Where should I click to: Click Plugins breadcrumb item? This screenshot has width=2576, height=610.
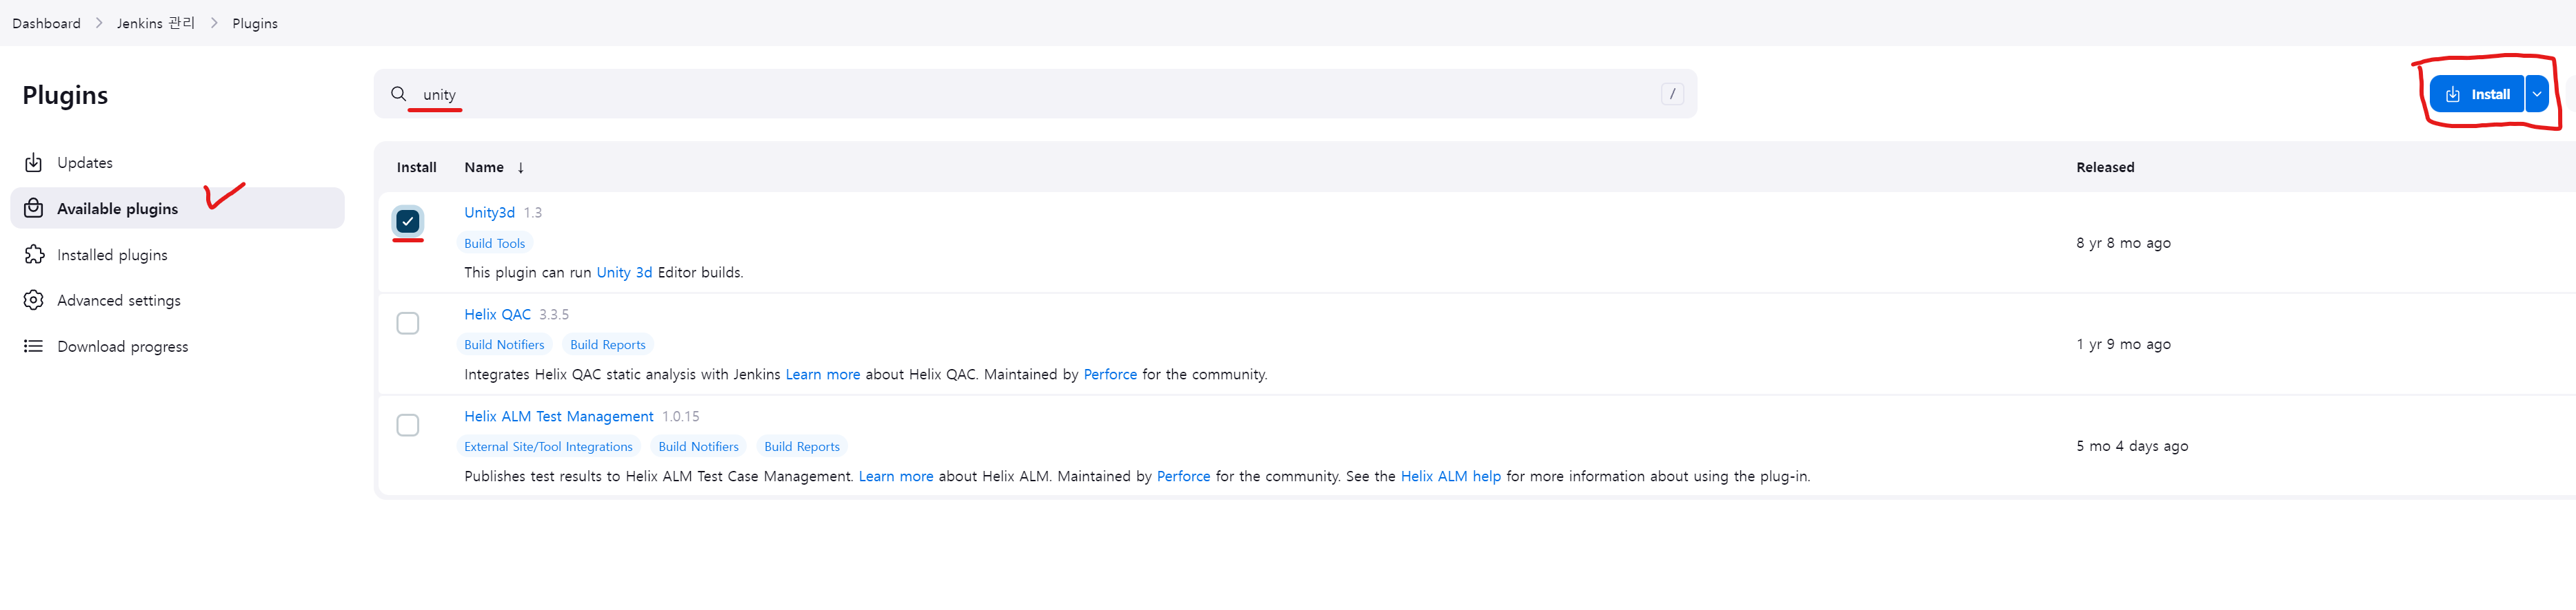(255, 23)
